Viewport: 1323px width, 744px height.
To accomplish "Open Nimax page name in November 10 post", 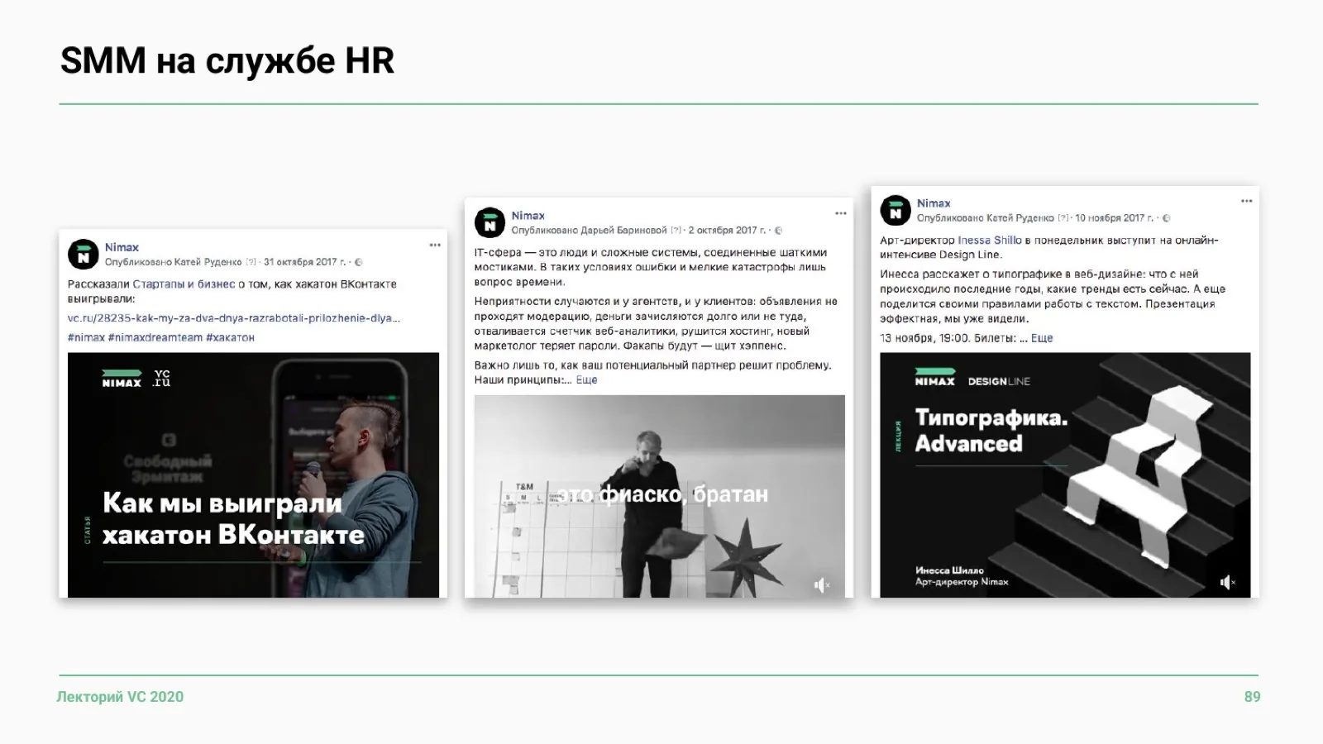I will [934, 203].
